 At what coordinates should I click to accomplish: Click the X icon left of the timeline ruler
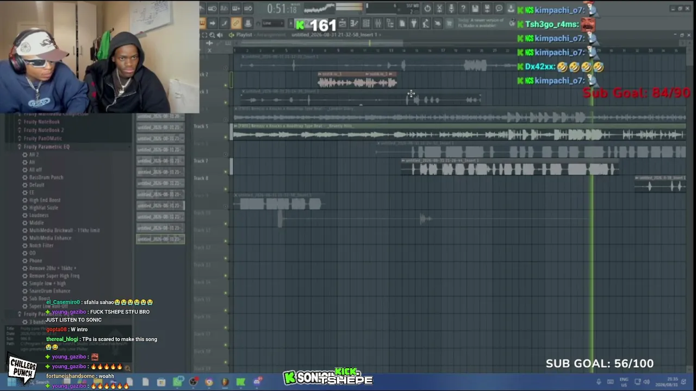[x=209, y=51]
